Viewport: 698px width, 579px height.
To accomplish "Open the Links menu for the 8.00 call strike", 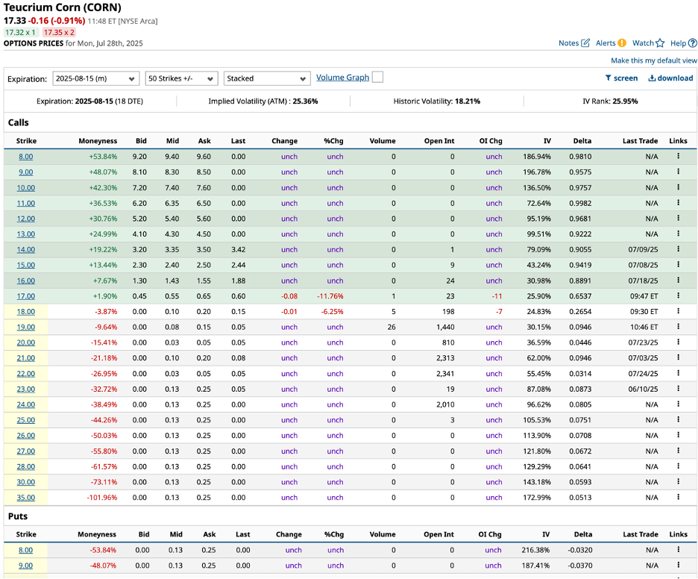I will [677, 156].
